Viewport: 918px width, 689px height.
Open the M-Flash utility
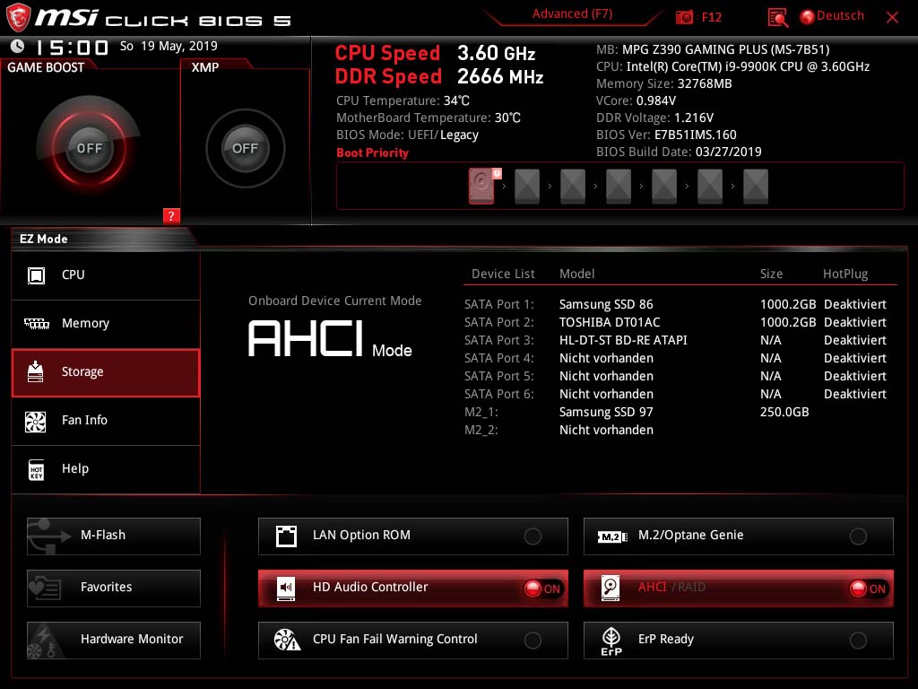tap(114, 536)
